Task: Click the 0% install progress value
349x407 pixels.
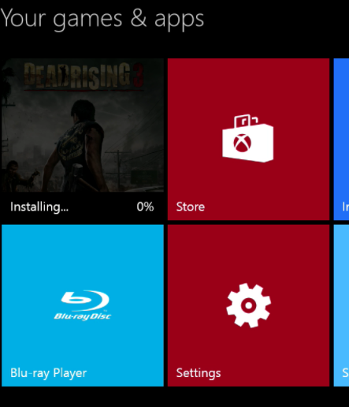Action: click(145, 207)
